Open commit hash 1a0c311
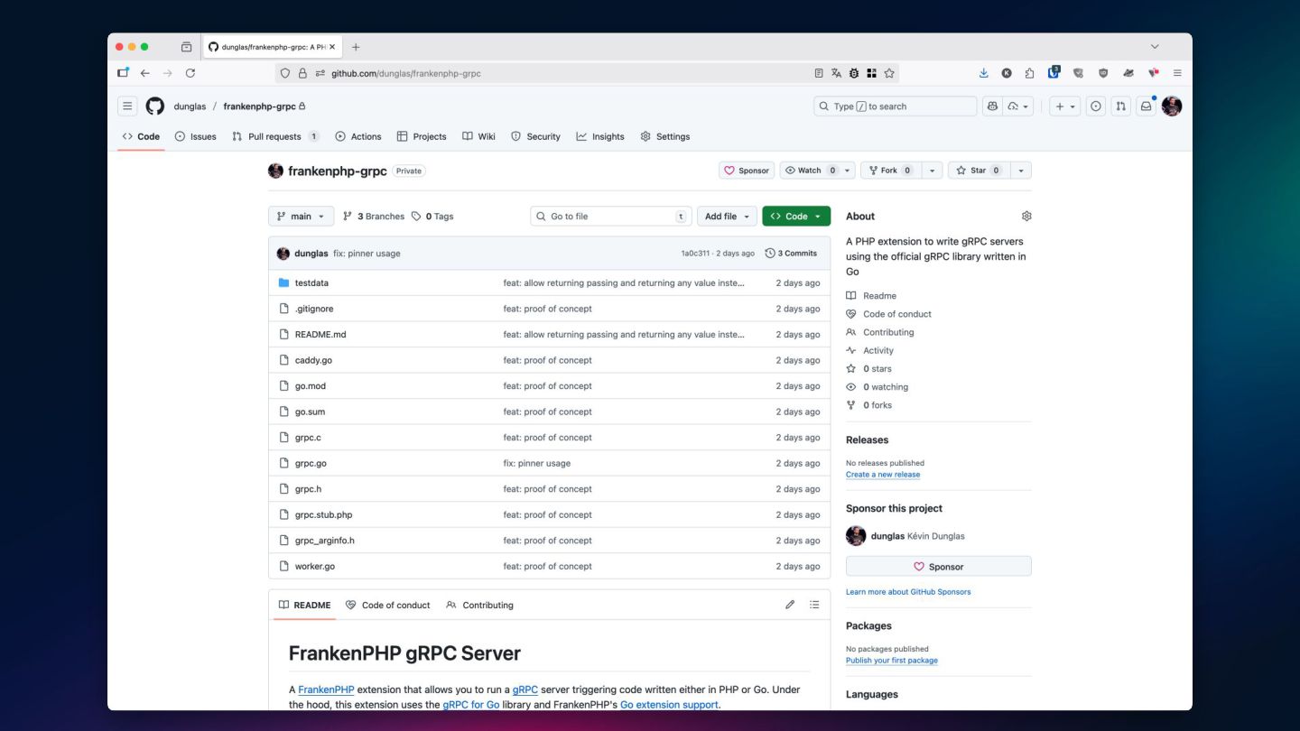Viewport: 1300px width, 731px height. [x=695, y=254]
